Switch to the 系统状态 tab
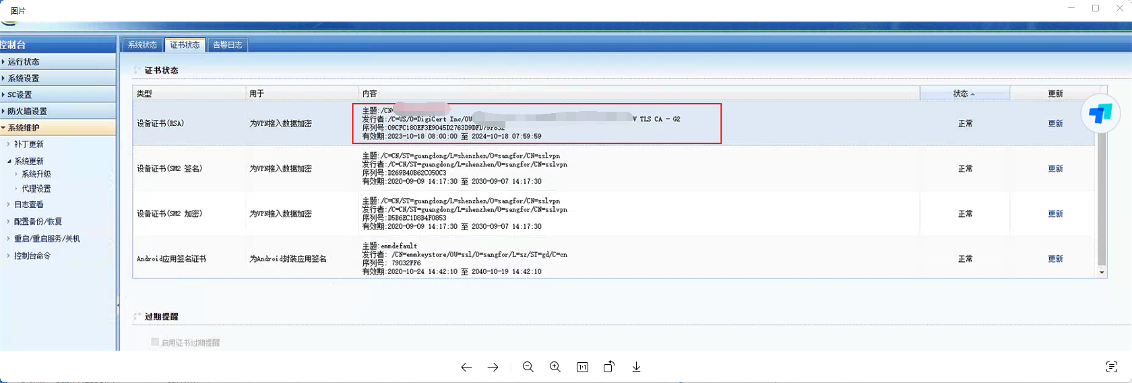1132x383 pixels. pyautogui.click(x=142, y=45)
